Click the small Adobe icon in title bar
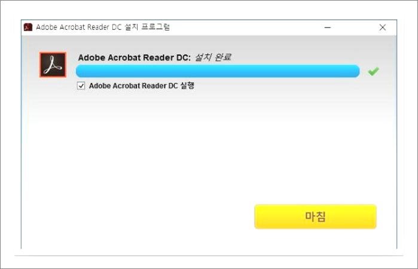Viewport: 418px width, 269px height. (28, 27)
